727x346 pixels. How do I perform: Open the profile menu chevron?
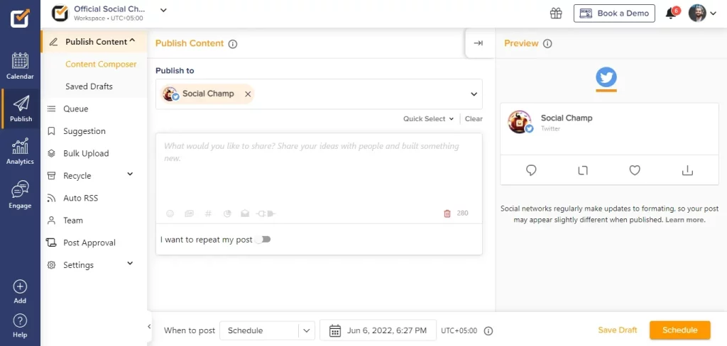713,13
